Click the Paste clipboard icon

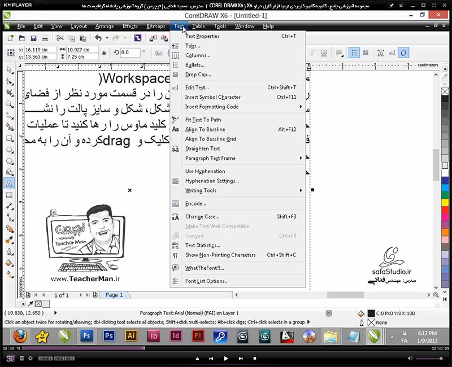click(x=82, y=38)
